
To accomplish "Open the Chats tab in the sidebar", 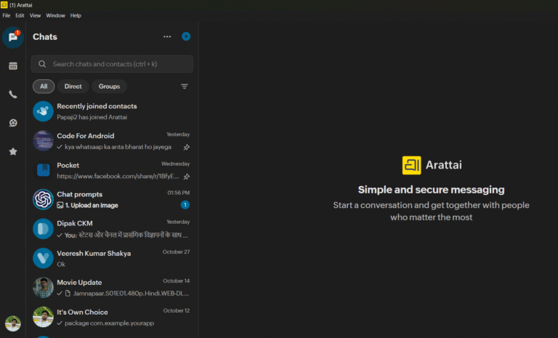I will coord(12,38).
